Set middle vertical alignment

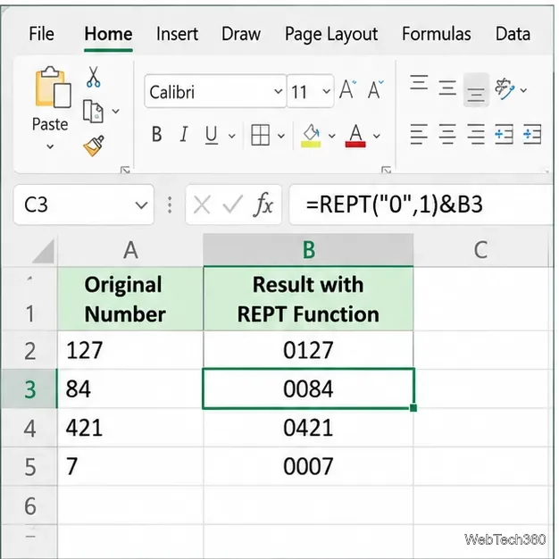[x=447, y=87]
